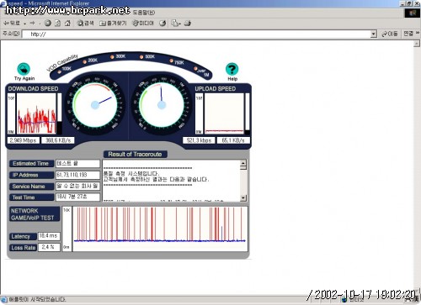This screenshot has width=421, height=305.
Task: Click the Go (이동) button
Action: point(390,34)
